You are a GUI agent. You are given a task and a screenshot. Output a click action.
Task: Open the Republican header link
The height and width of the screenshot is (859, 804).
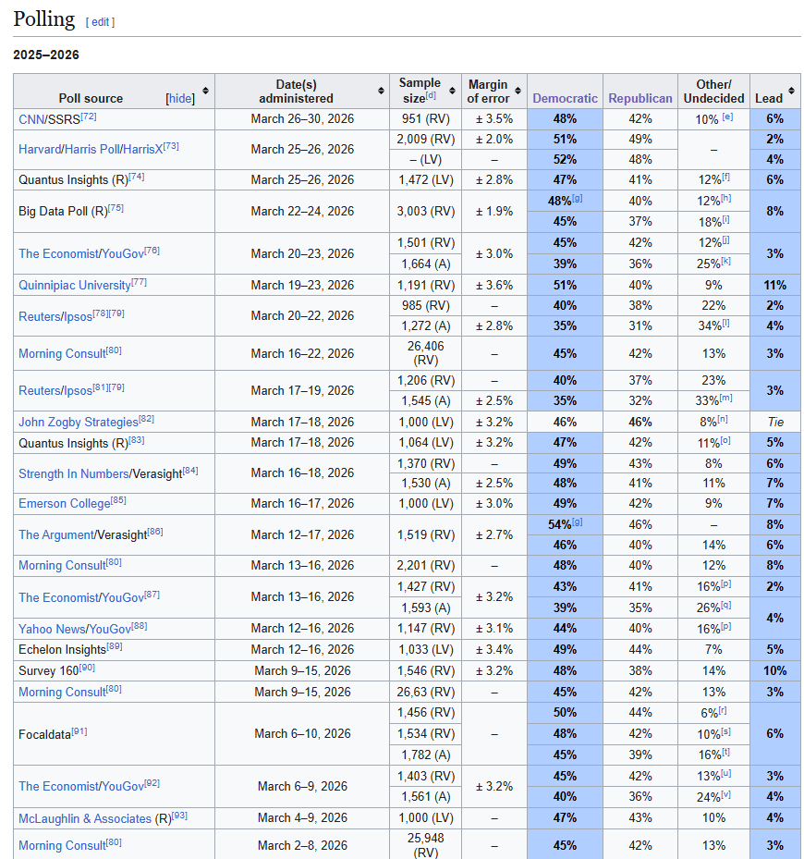click(640, 98)
